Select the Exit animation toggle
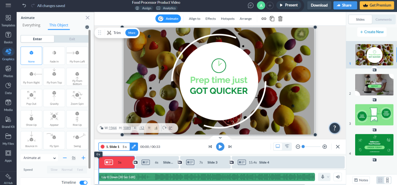The image size is (397, 185). [x=72, y=39]
